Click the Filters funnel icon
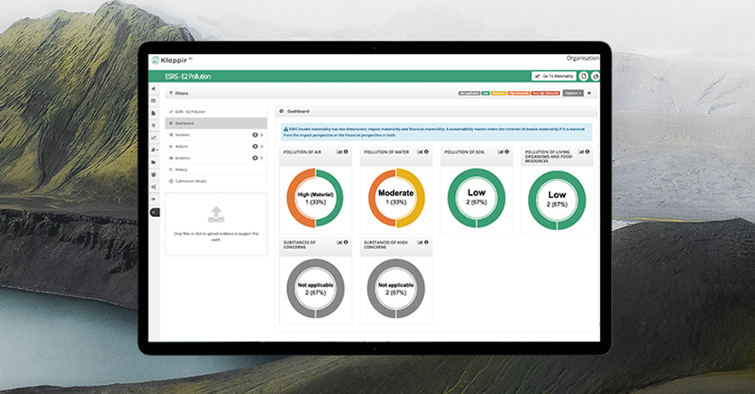This screenshot has width=755, height=394. tap(171, 94)
